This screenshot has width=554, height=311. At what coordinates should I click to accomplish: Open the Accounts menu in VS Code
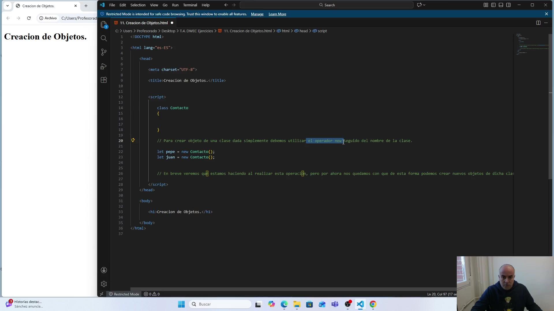(104, 270)
